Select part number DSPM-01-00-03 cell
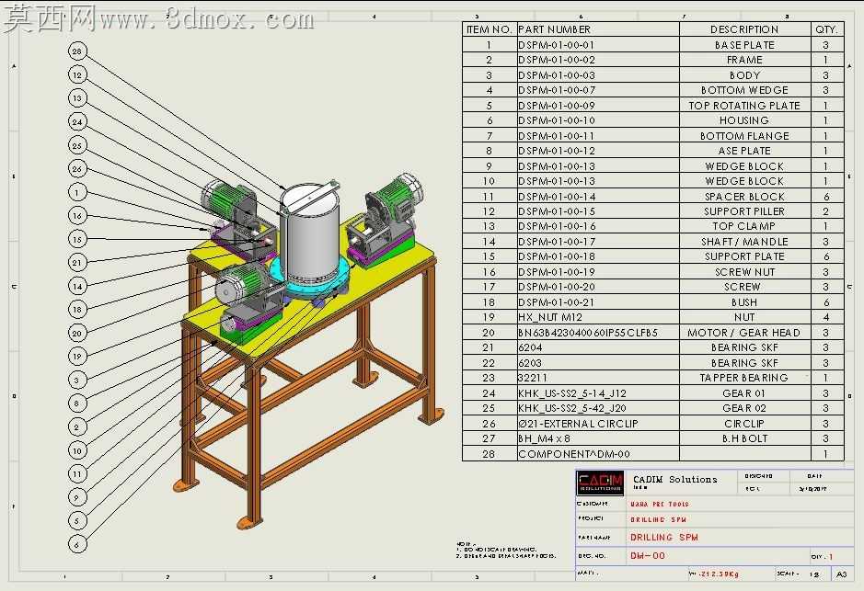The height and width of the screenshot is (591, 864). click(598, 75)
